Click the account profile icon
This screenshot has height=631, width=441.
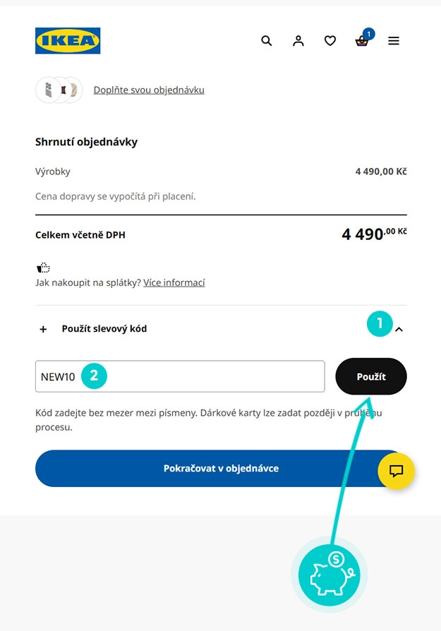(x=298, y=41)
